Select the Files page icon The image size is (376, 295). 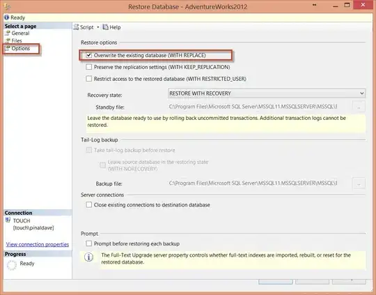(8, 40)
